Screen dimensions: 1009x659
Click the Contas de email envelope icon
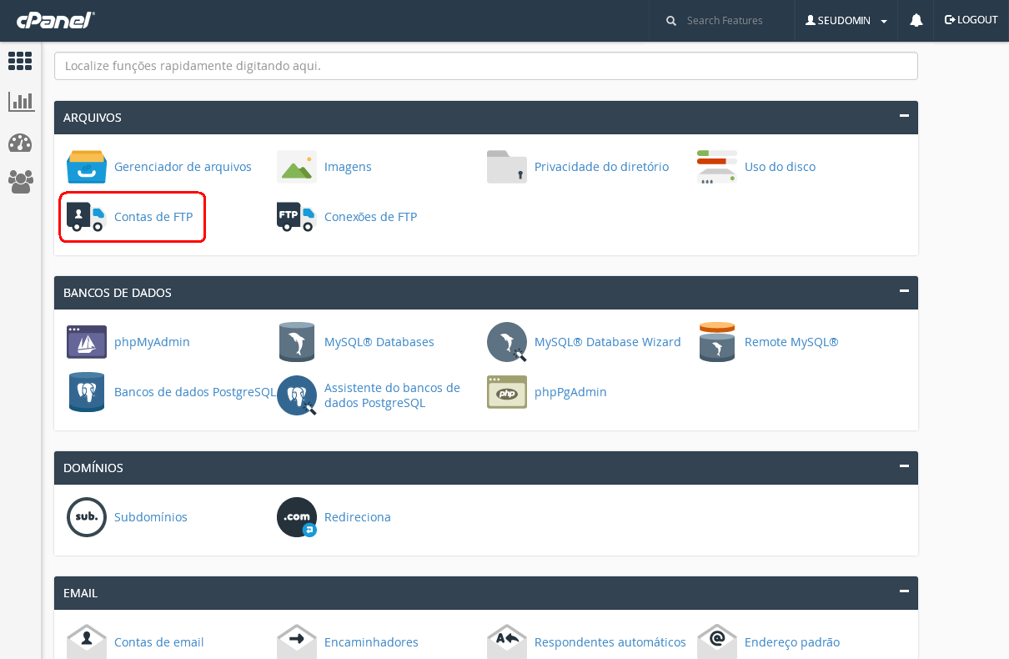point(87,641)
